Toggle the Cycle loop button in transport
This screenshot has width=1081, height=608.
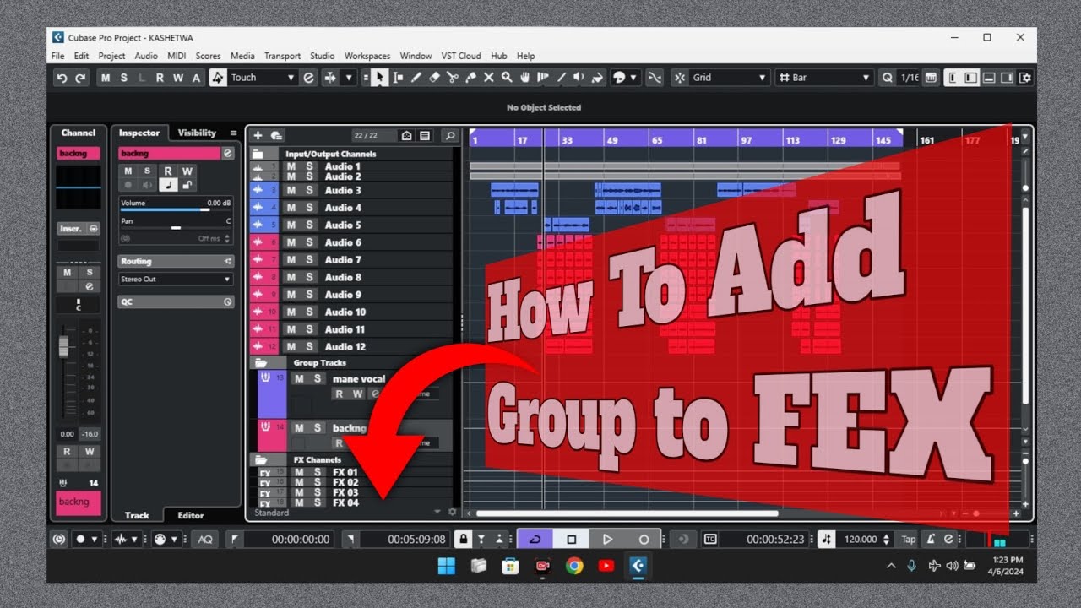point(535,539)
